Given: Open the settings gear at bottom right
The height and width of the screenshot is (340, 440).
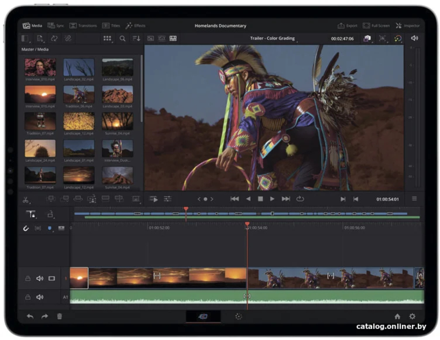Looking at the screenshot, I should (x=412, y=316).
